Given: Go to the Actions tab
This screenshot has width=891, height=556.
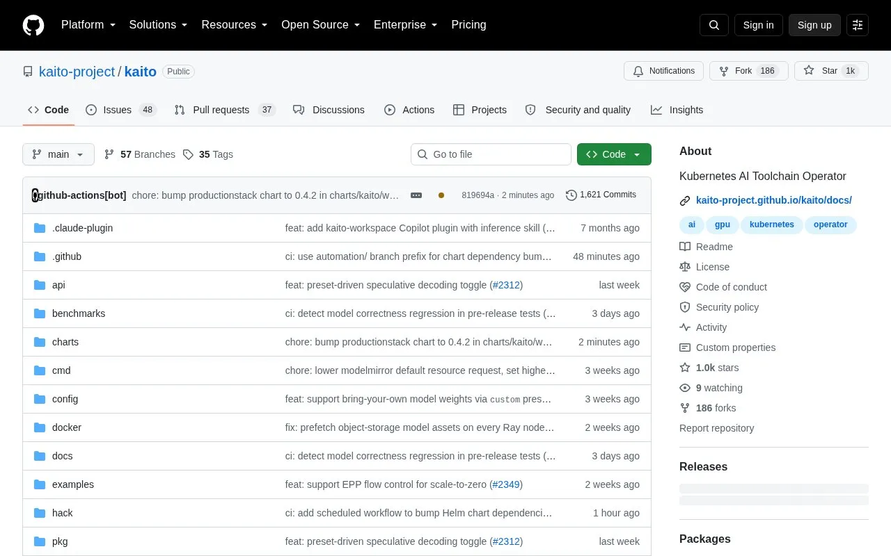Looking at the screenshot, I should click(409, 110).
